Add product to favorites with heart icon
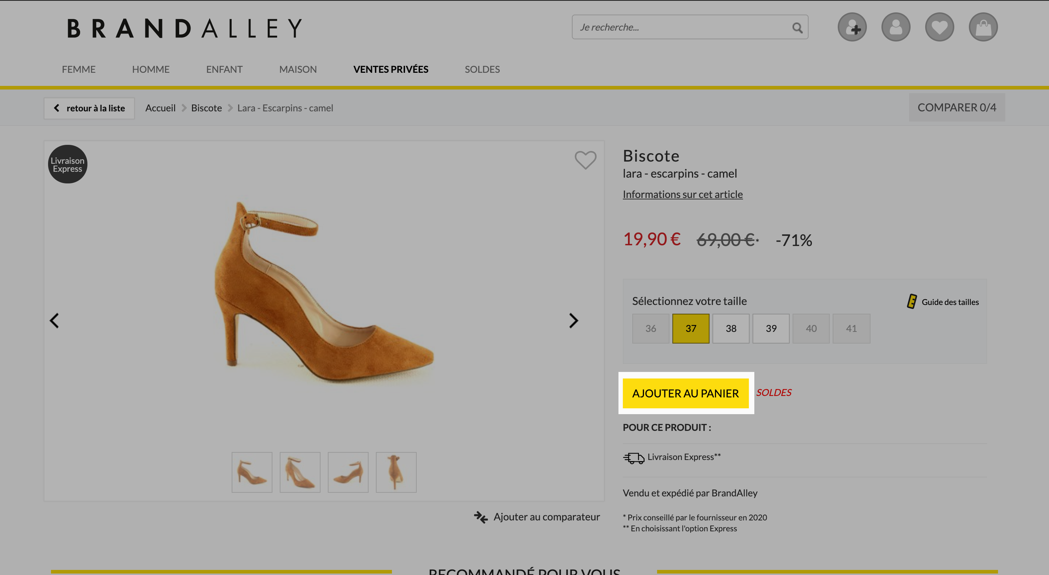Image resolution: width=1049 pixels, height=575 pixels. pyautogui.click(x=585, y=160)
